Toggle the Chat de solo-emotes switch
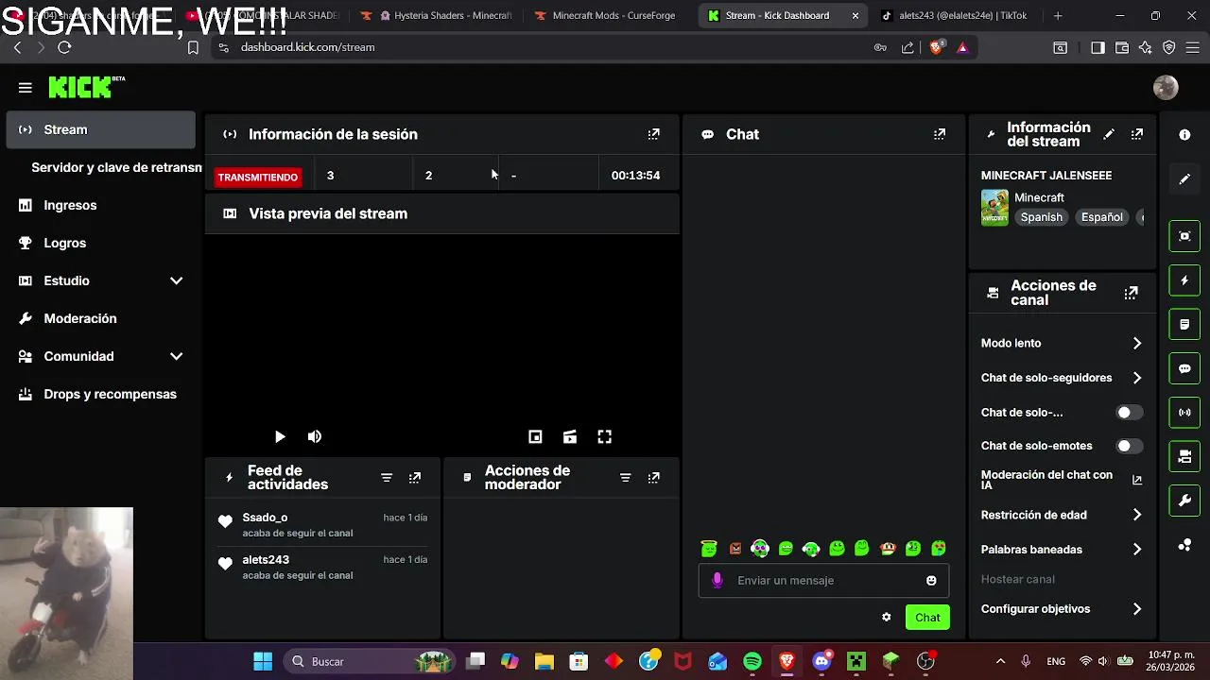Viewport: 1210px width, 680px height. tap(1130, 446)
